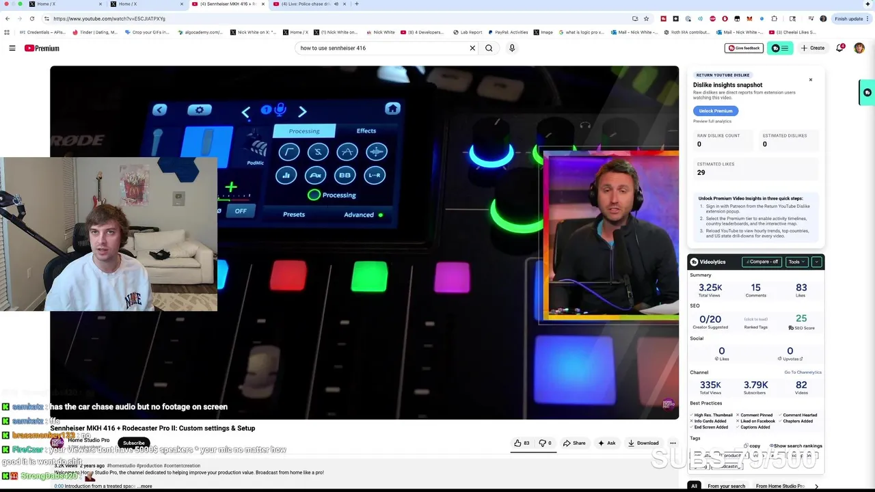The image size is (875, 492).
Task: Open the algoacademy.com bookmark
Action: [200, 32]
